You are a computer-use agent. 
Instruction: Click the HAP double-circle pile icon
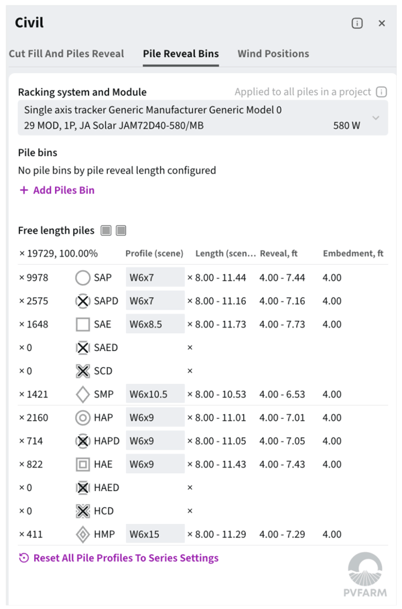82,418
